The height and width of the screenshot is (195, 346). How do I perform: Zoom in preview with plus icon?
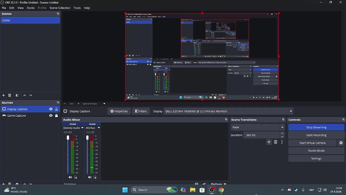78,104
